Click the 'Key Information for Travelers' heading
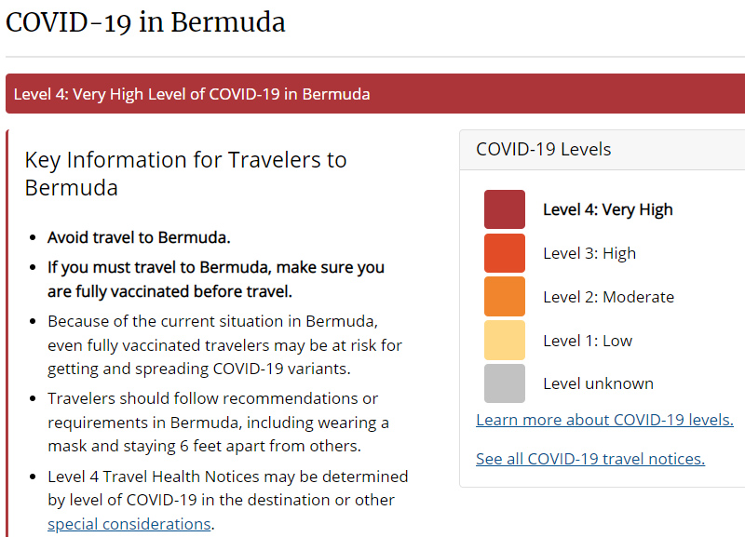Image resolution: width=745 pixels, height=537 pixels. 185,173
